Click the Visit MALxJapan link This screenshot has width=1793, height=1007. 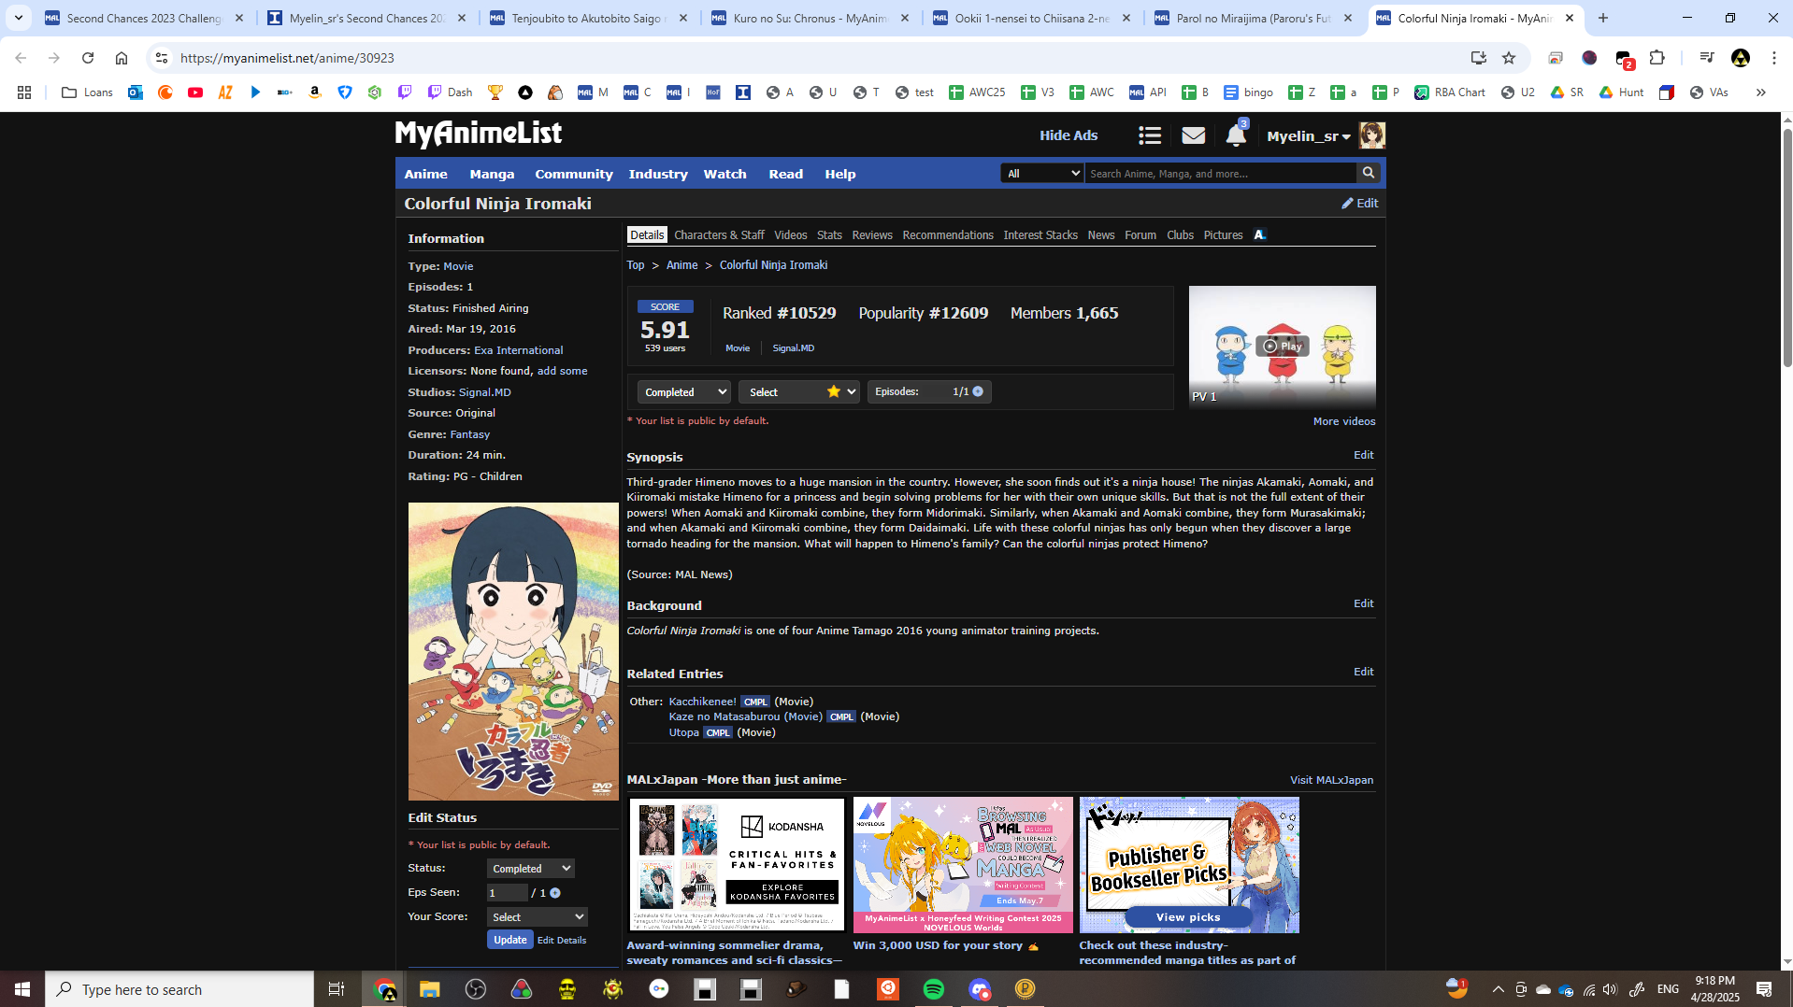1332,780
